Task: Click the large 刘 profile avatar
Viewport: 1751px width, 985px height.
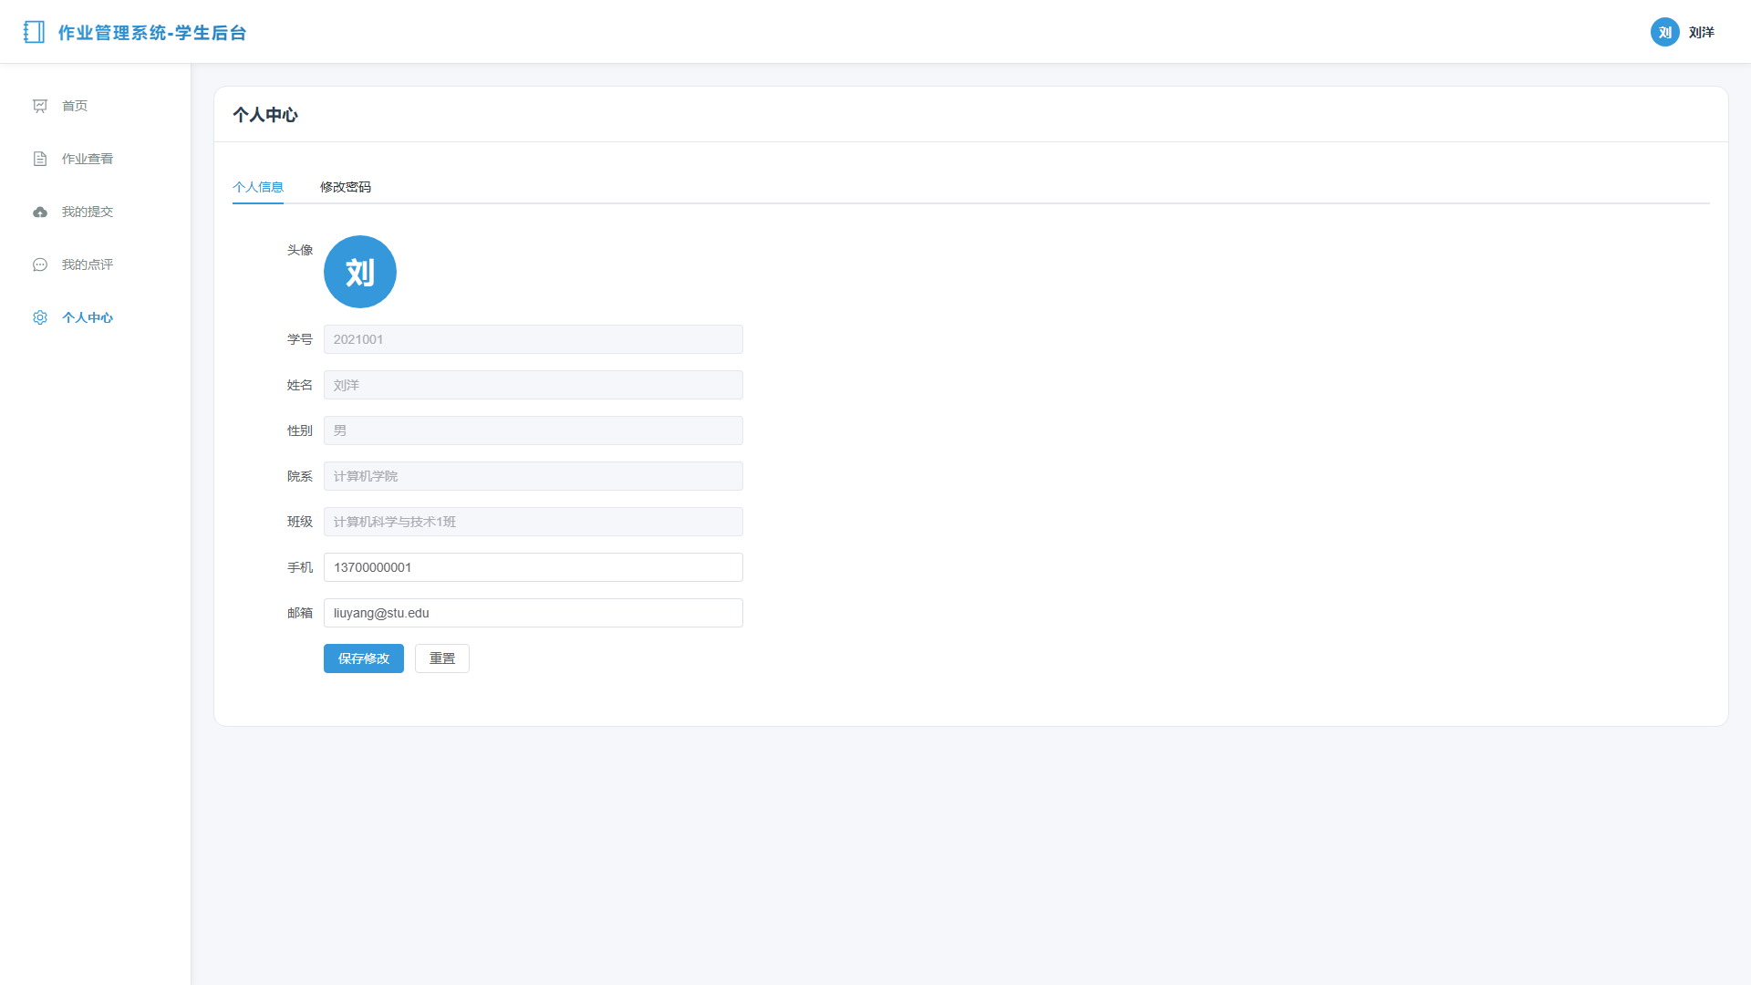Action: point(360,272)
